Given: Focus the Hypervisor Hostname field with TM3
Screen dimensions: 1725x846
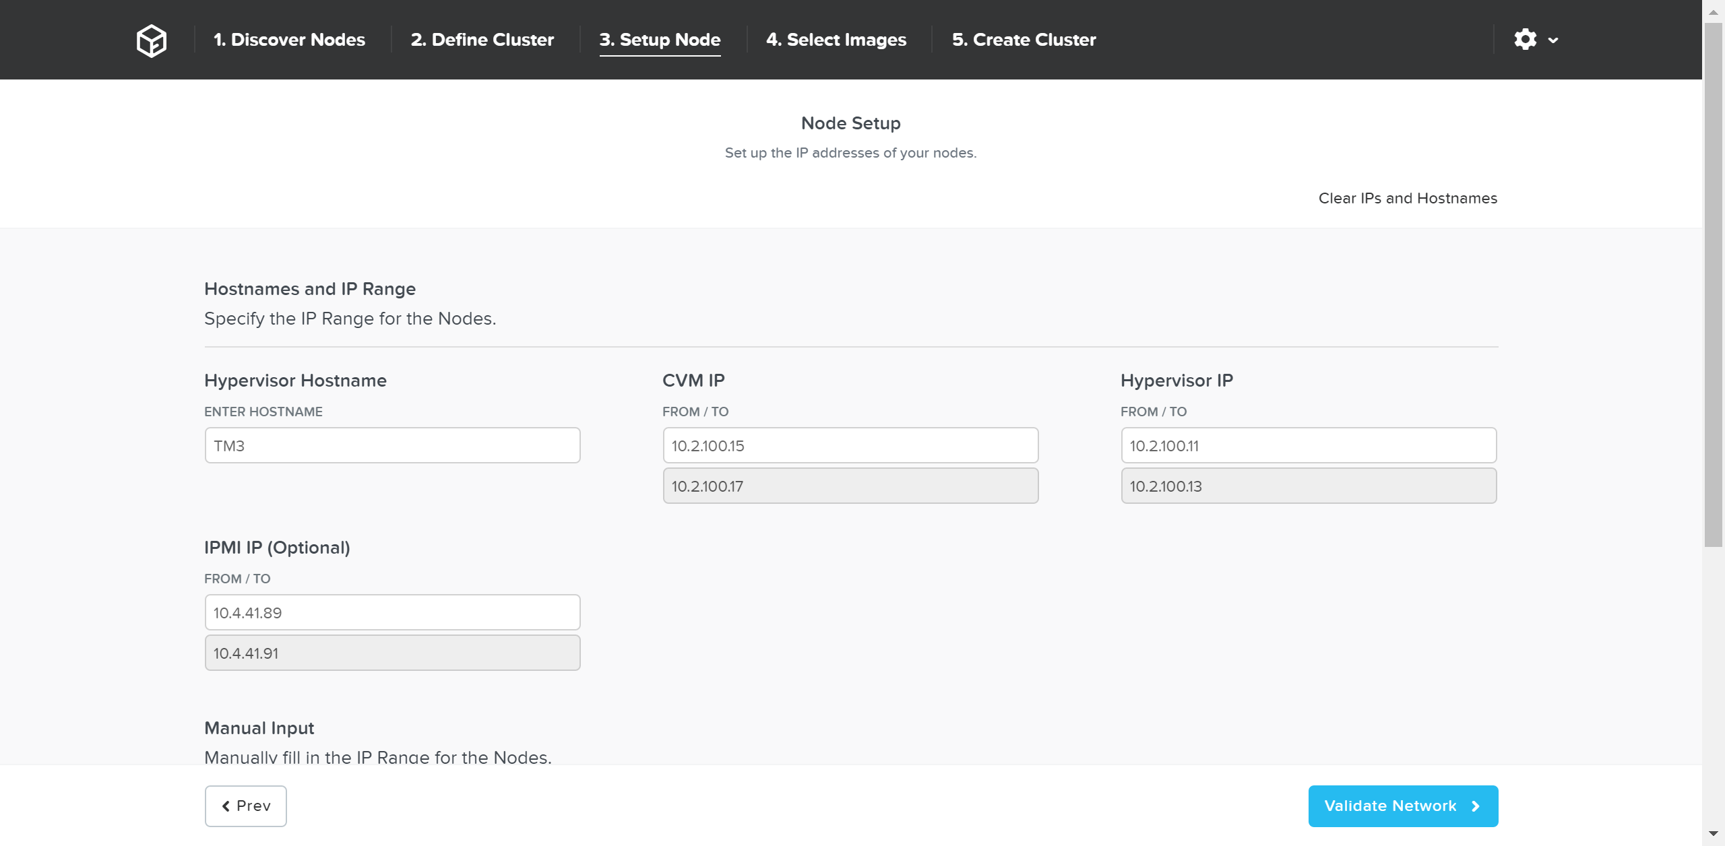Looking at the screenshot, I should 392,445.
